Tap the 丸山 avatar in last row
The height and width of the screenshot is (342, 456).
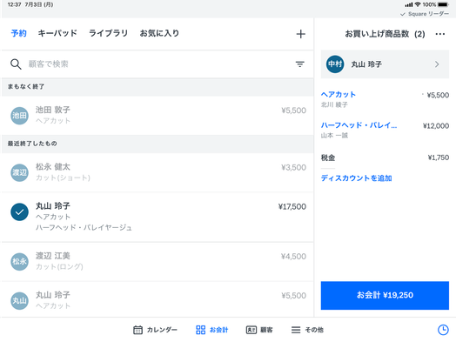pos(19,301)
